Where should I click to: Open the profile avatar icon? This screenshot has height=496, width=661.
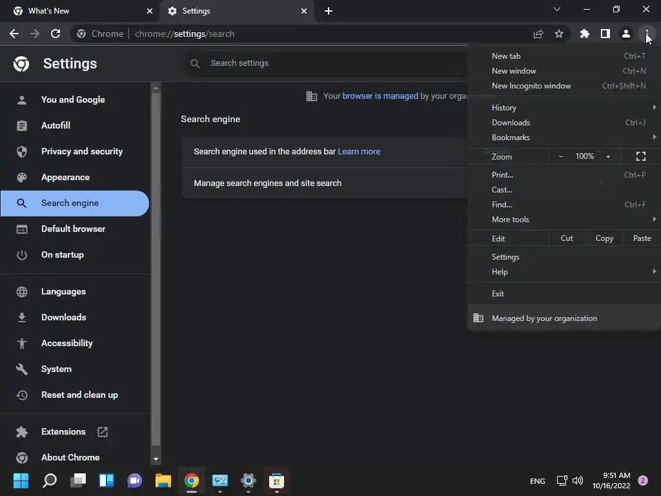tap(626, 34)
